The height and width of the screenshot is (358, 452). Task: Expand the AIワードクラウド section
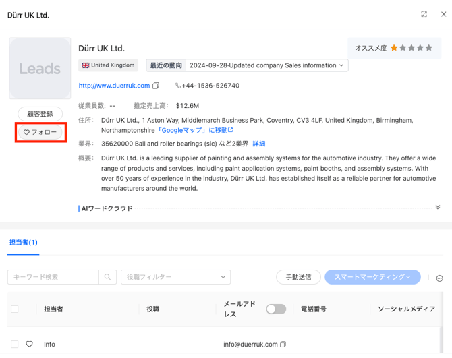point(437,208)
